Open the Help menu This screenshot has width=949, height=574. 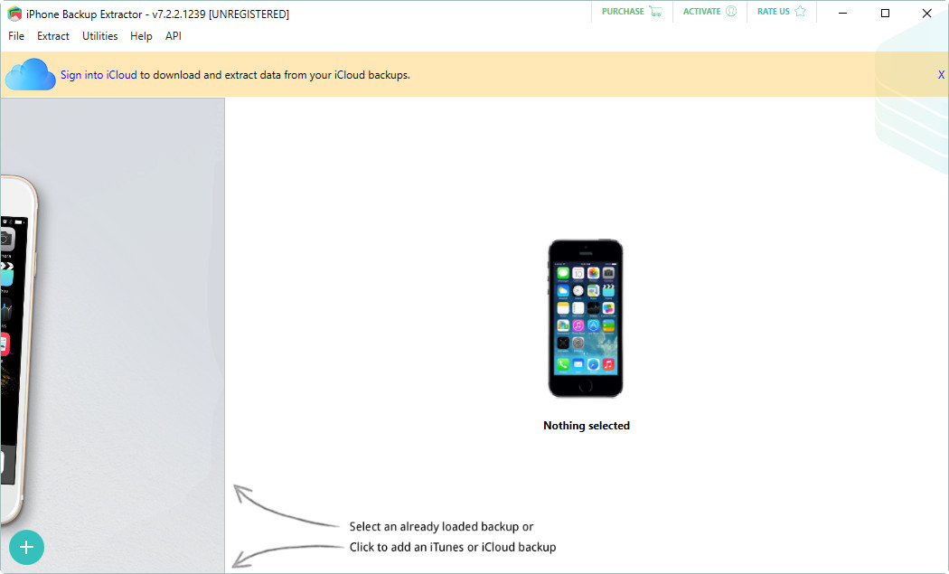point(141,36)
